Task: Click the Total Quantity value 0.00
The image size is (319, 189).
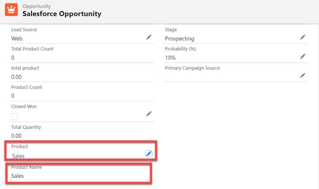Action: 16,136
